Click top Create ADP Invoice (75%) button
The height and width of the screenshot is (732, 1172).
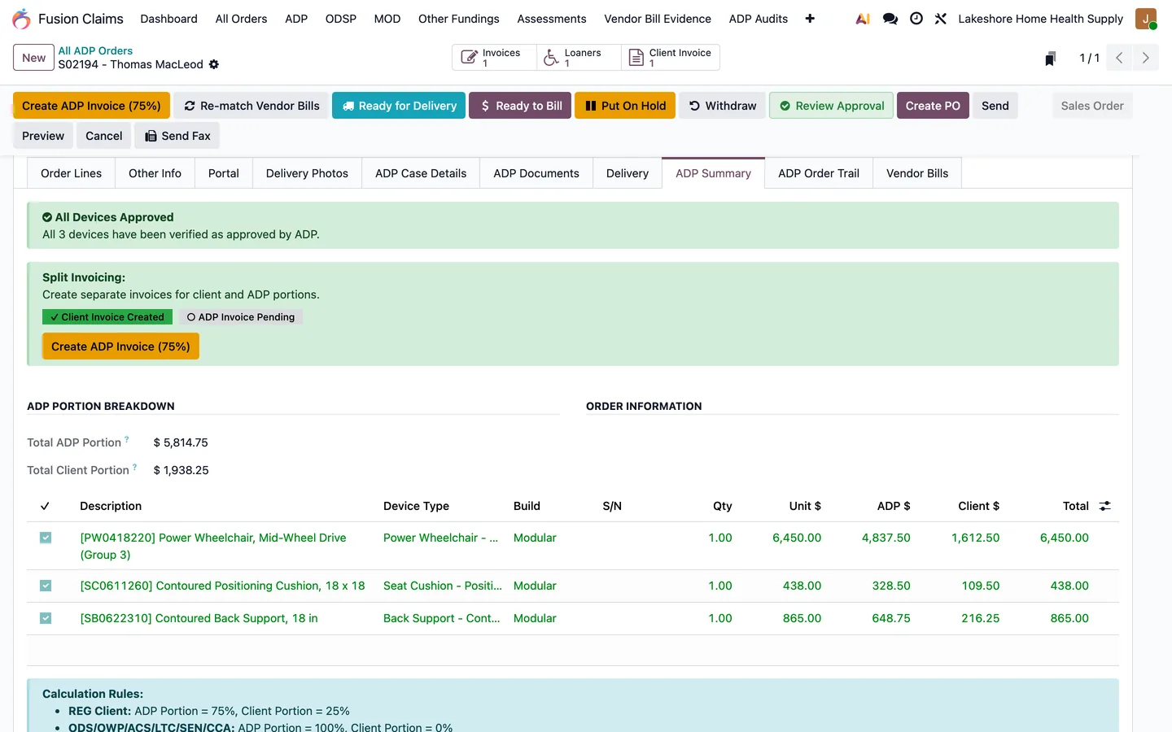point(92,106)
